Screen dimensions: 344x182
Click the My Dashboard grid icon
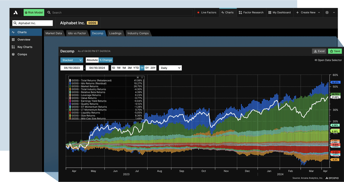pos(270,13)
